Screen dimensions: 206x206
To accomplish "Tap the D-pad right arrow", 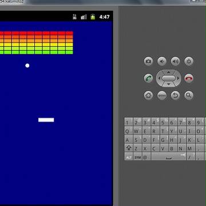I will [179, 78].
